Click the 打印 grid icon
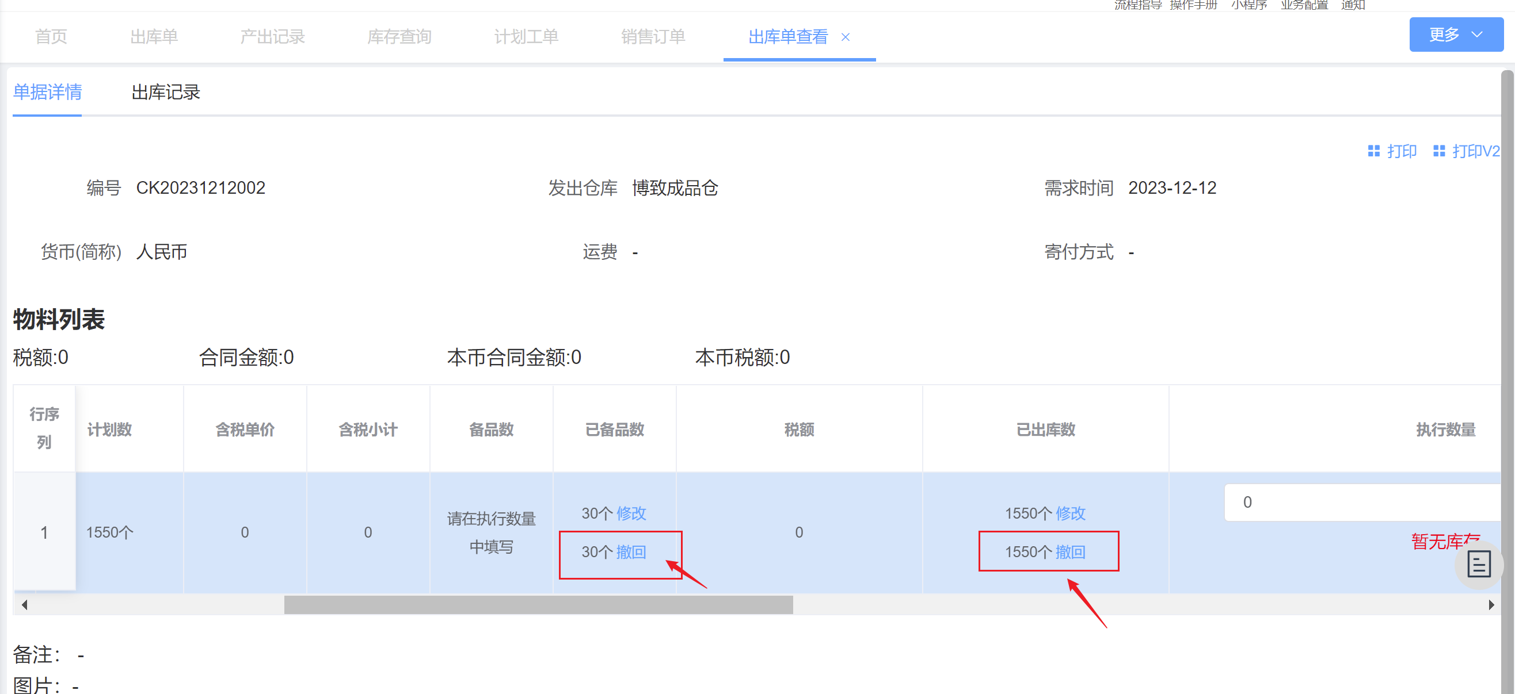Screen dimensions: 1515x694 coord(1373,151)
